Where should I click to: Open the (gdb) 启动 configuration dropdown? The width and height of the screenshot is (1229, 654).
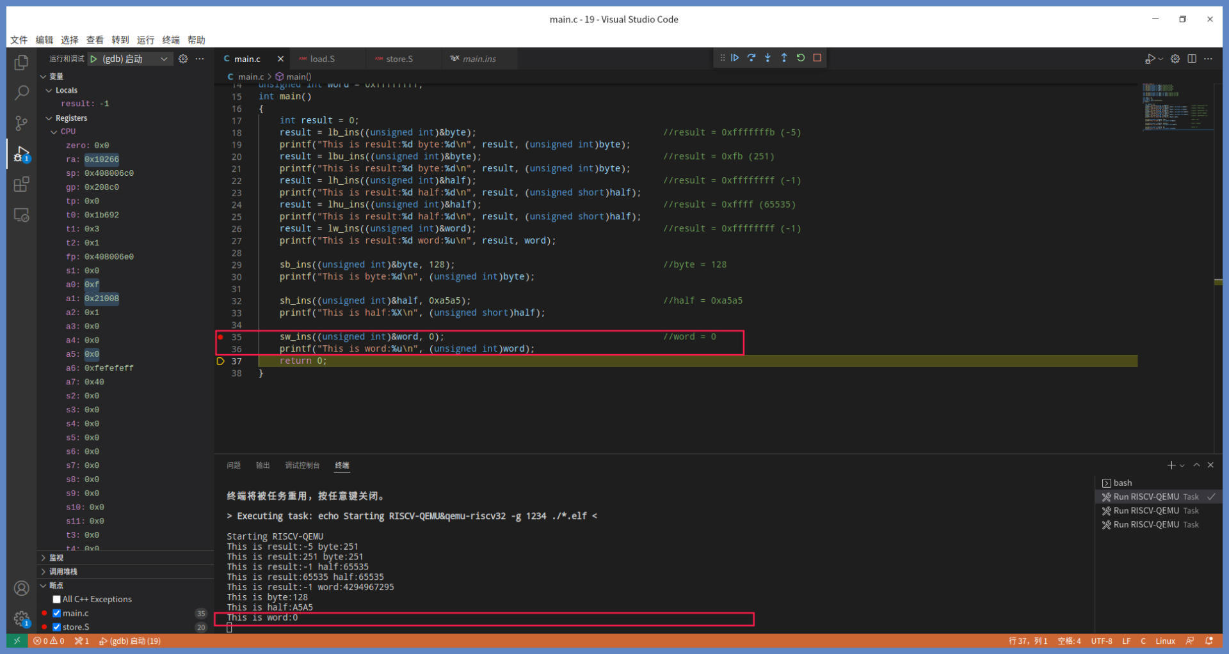164,59
